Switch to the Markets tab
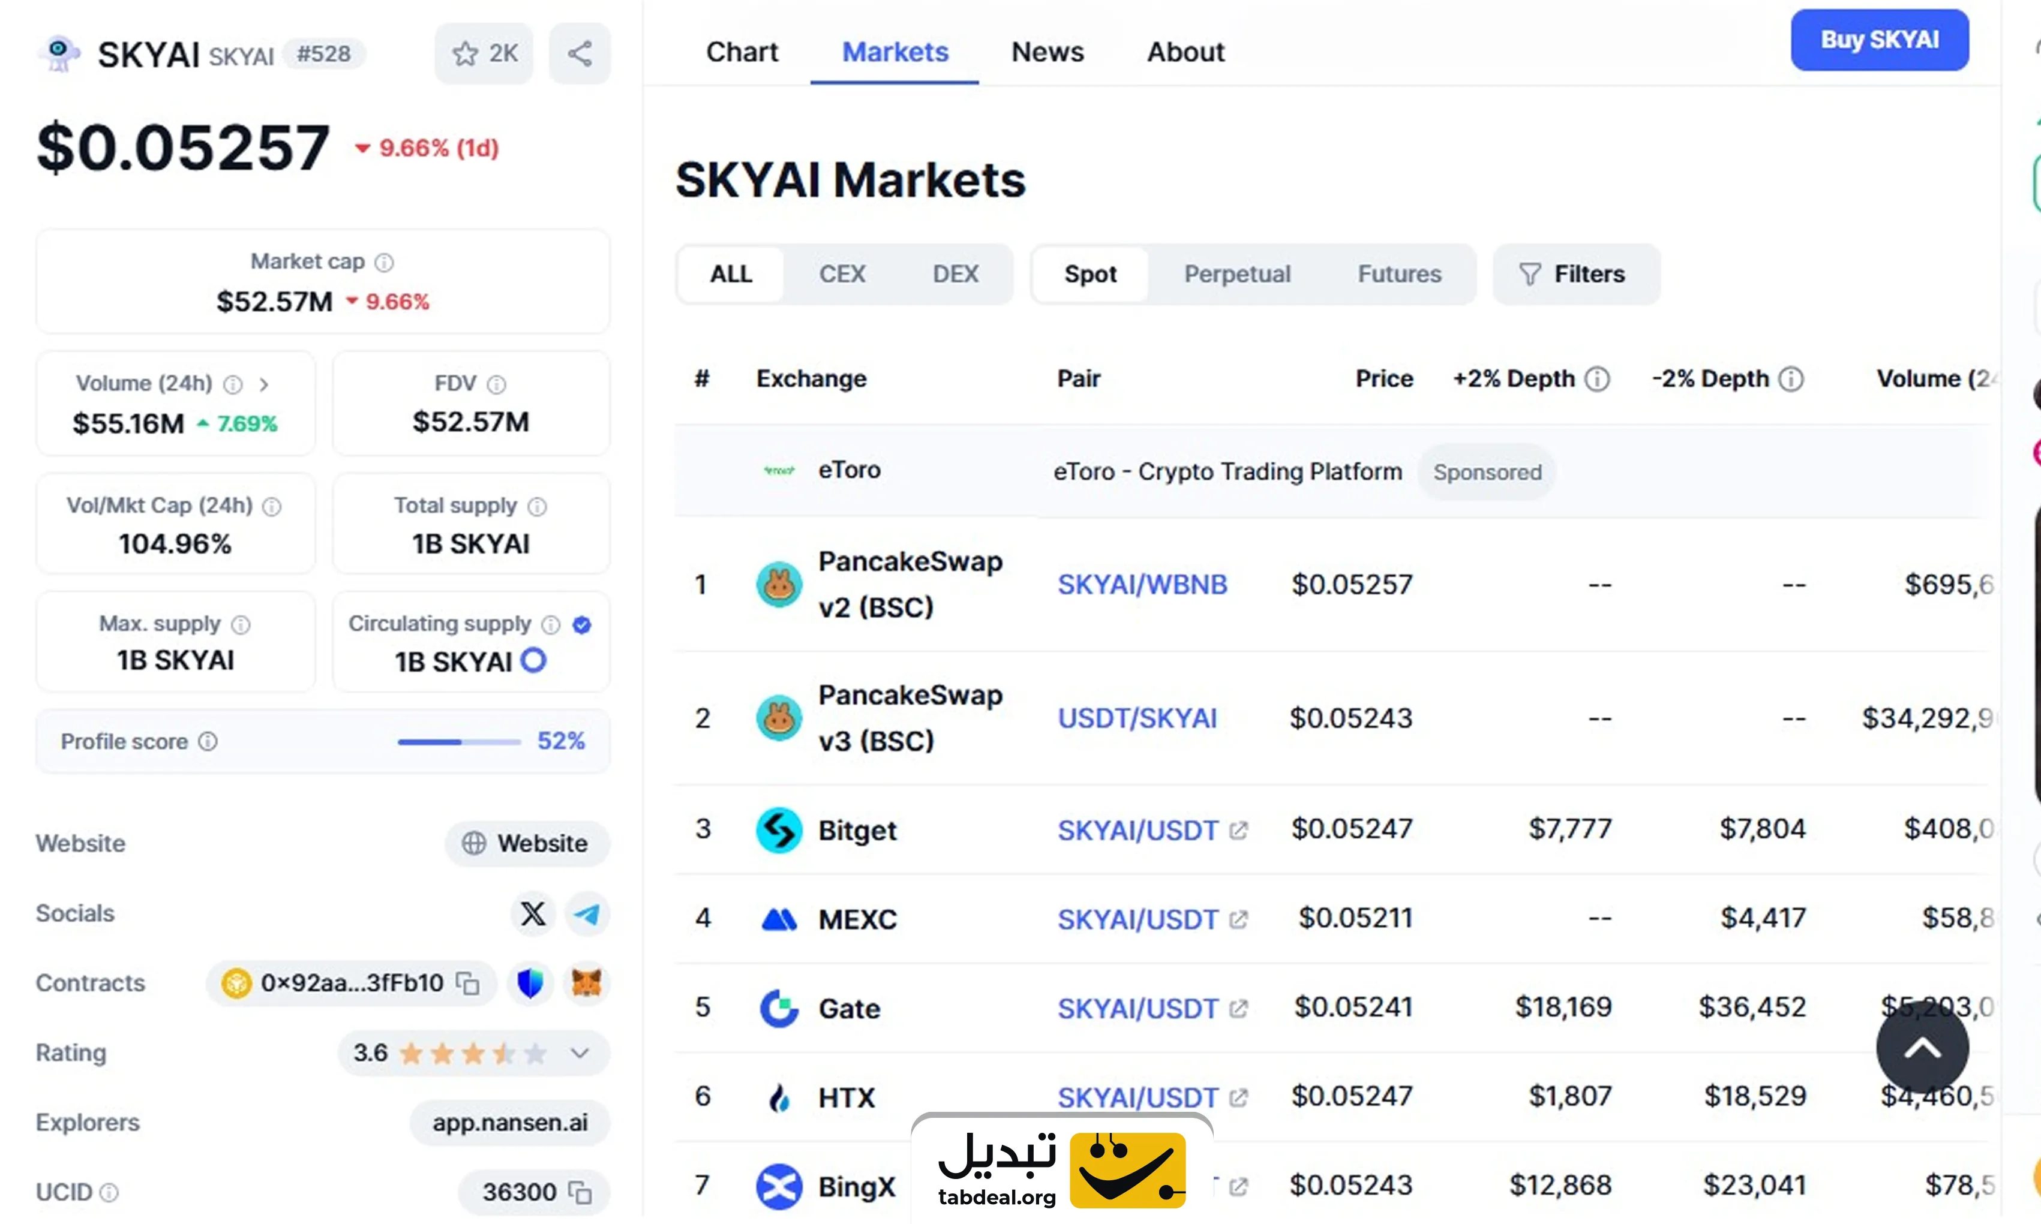The height and width of the screenshot is (1224, 2041). (895, 52)
